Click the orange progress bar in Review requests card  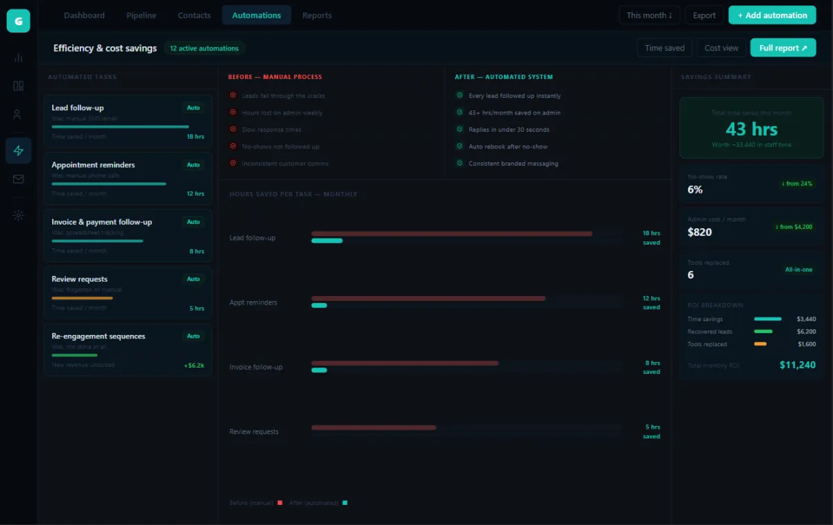[x=82, y=298]
